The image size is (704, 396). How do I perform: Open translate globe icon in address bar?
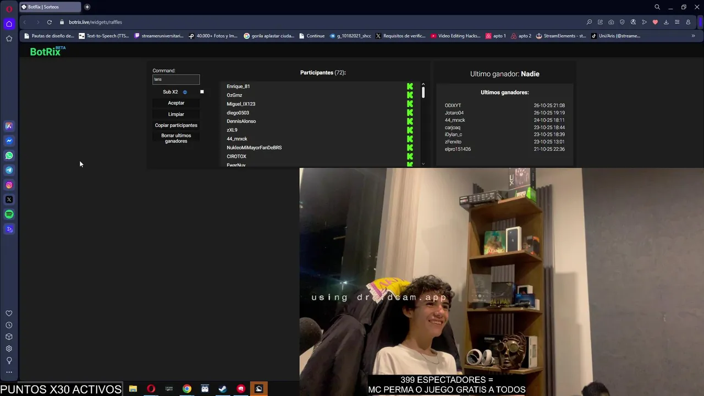[x=633, y=22]
